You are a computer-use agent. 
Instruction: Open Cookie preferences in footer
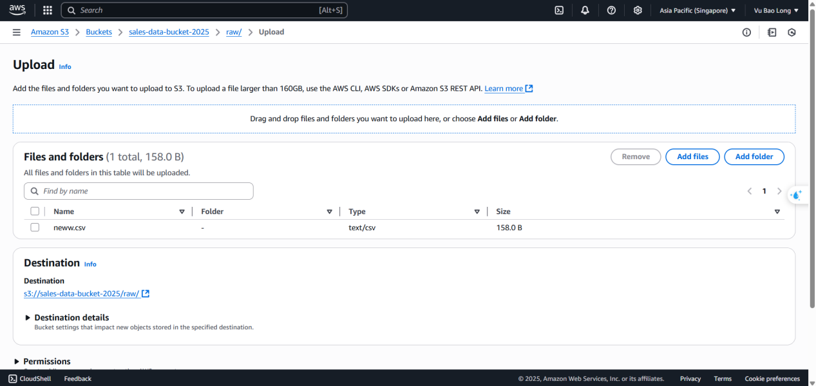(x=772, y=379)
